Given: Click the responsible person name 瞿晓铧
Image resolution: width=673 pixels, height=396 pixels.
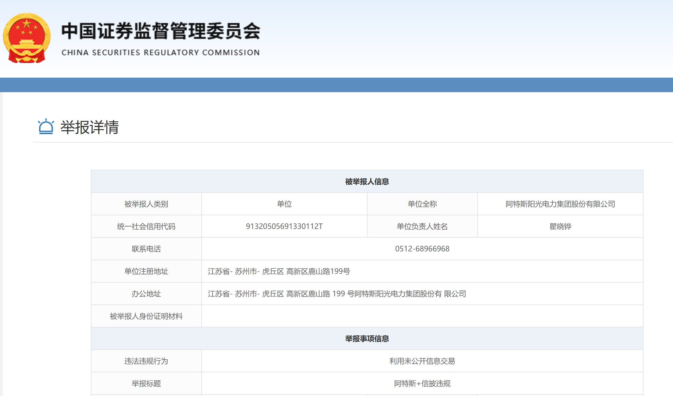Looking at the screenshot, I should pyautogui.click(x=560, y=227).
